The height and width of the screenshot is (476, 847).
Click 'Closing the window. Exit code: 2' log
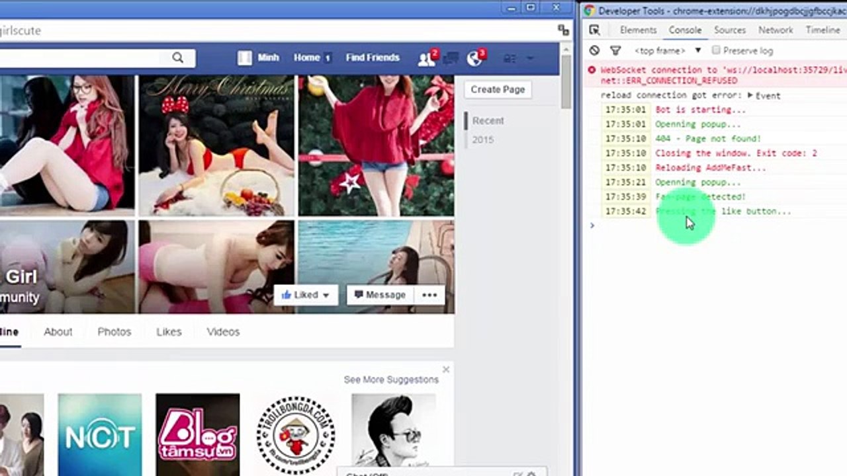point(736,153)
